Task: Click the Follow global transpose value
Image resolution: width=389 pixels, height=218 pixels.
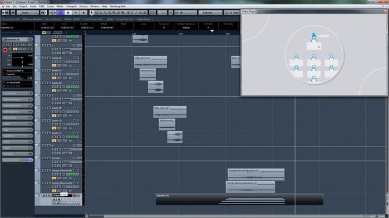Action: click(186, 28)
